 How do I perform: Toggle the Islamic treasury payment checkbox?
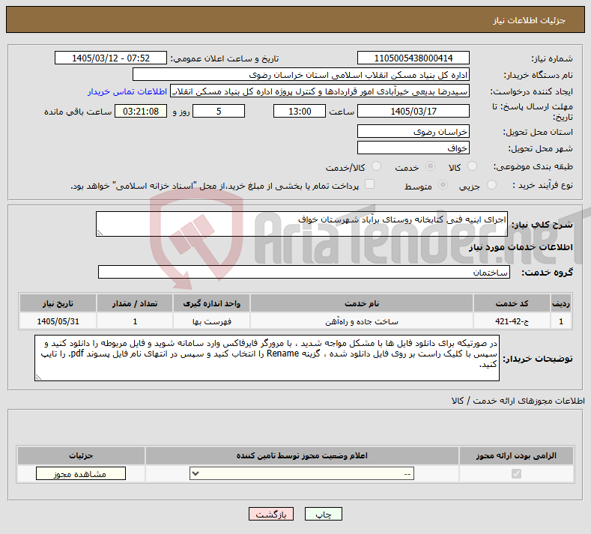pos(370,184)
